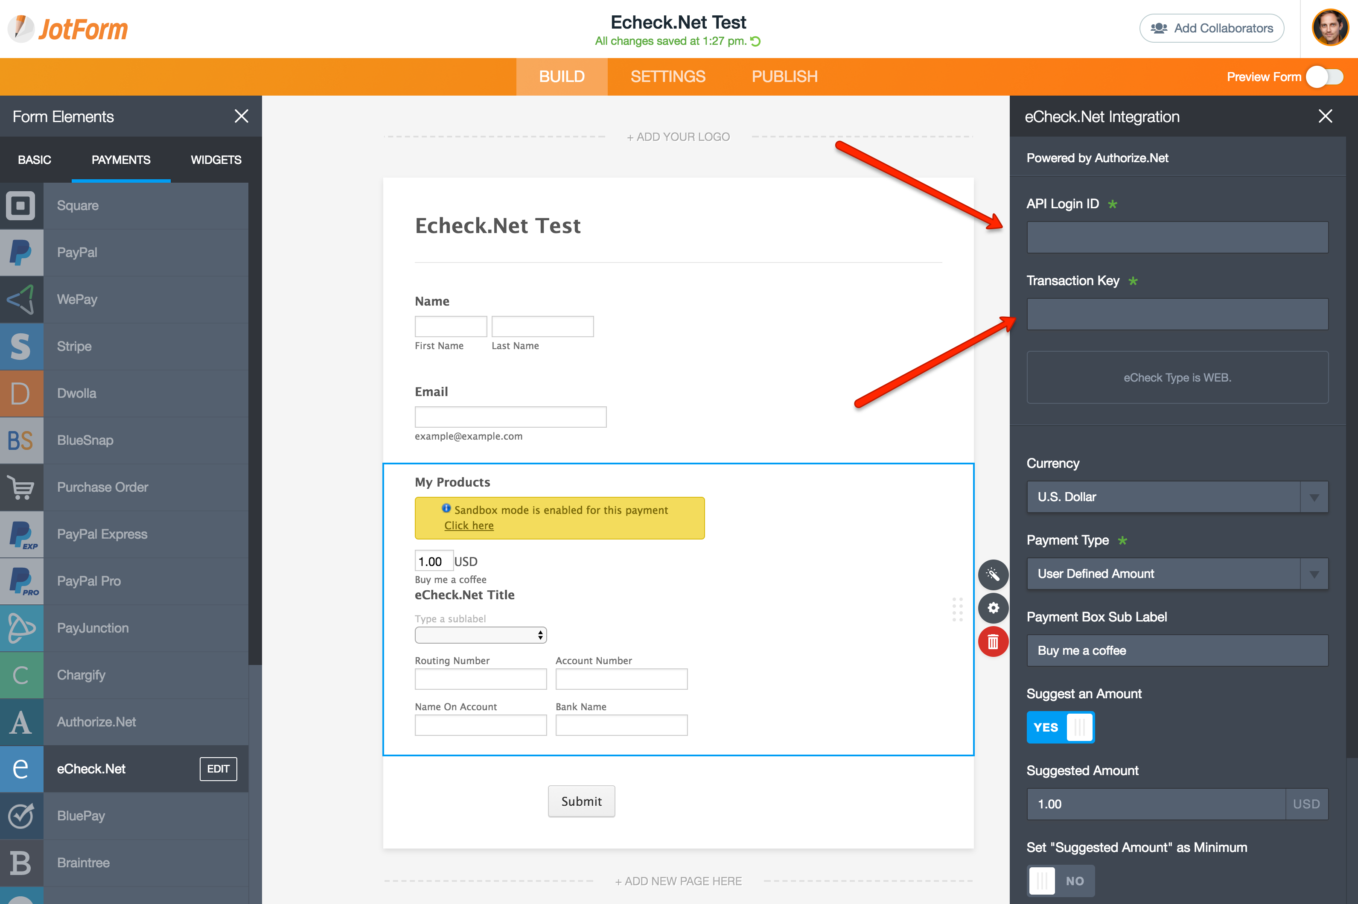Viewport: 1358px width, 904px height.
Task: Click the Echeck.Net Test form heading
Action: coord(498,226)
